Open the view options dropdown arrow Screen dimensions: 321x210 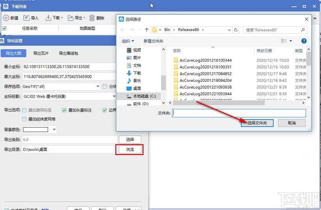point(291,41)
